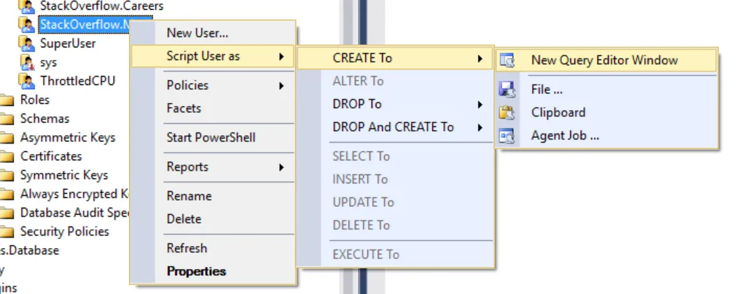Select the sys user icon
The image size is (748, 294).
tap(26, 62)
